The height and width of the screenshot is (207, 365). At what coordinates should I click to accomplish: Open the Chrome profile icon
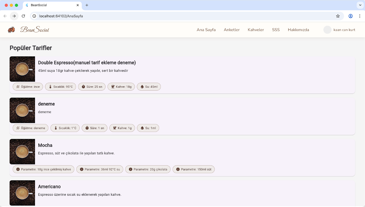point(351,16)
